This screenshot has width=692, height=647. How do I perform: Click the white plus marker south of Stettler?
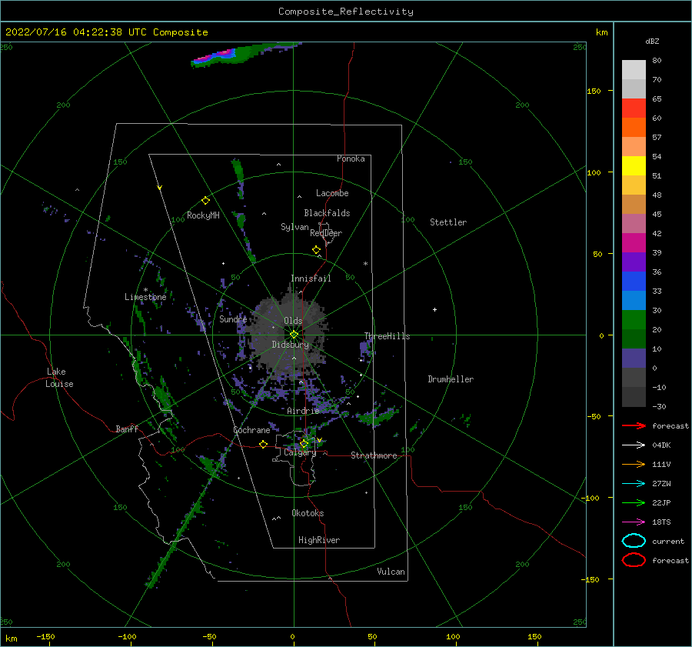tap(434, 309)
